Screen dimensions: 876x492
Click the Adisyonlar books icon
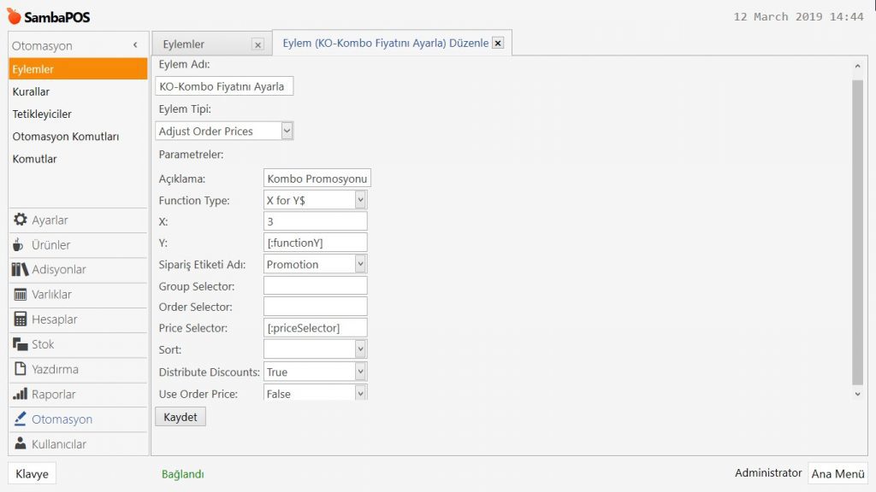(x=21, y=270)
